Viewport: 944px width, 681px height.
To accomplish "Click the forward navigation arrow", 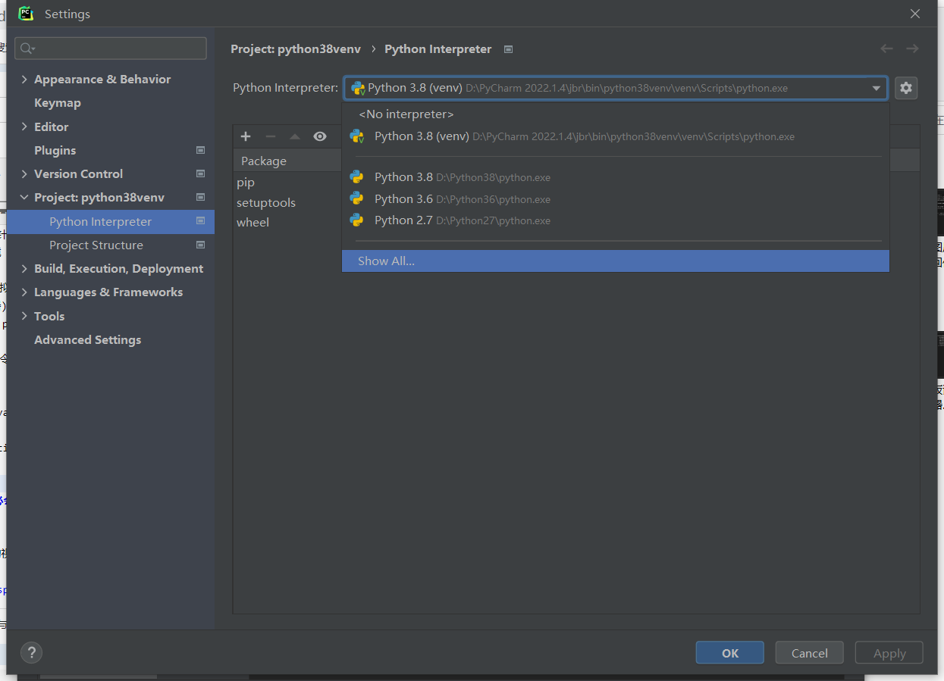I will click(912, 49).
